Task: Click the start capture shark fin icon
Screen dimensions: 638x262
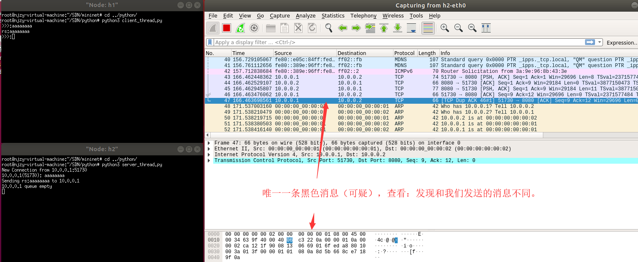Action: [x=213, y=28]
